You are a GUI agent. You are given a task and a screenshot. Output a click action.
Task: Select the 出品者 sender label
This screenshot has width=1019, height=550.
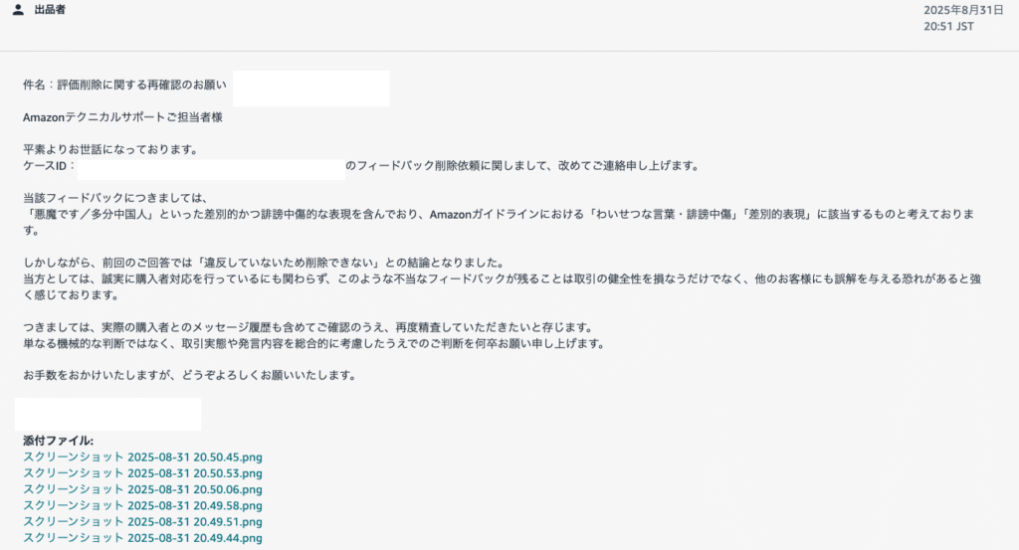tap(50, 10)
